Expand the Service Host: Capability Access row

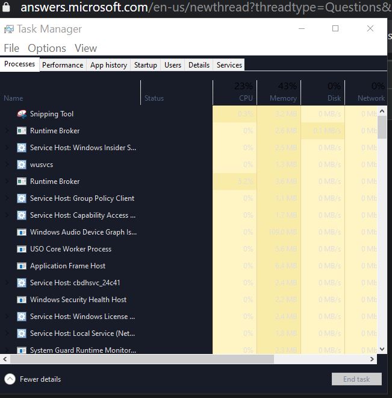click(x=7, y=215)
